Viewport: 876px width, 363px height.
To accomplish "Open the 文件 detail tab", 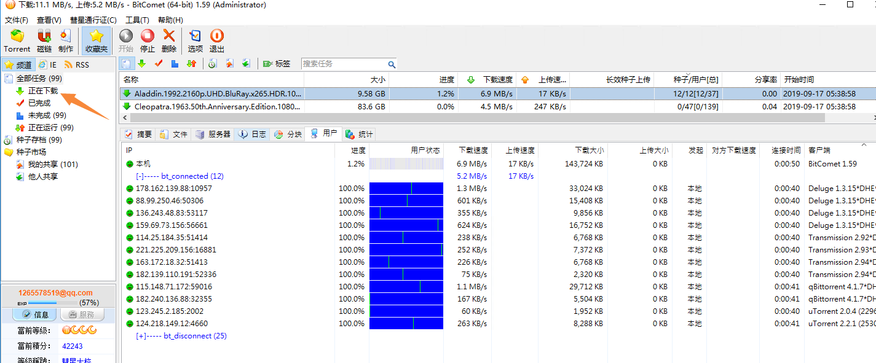I will click(x=173, y=134).
